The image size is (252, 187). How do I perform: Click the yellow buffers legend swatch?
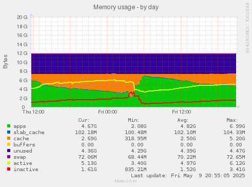click(x=9, y=145)
